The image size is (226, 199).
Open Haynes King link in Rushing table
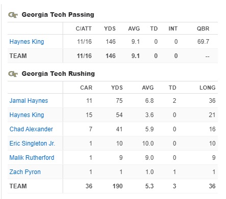click(x=27, y=115)
